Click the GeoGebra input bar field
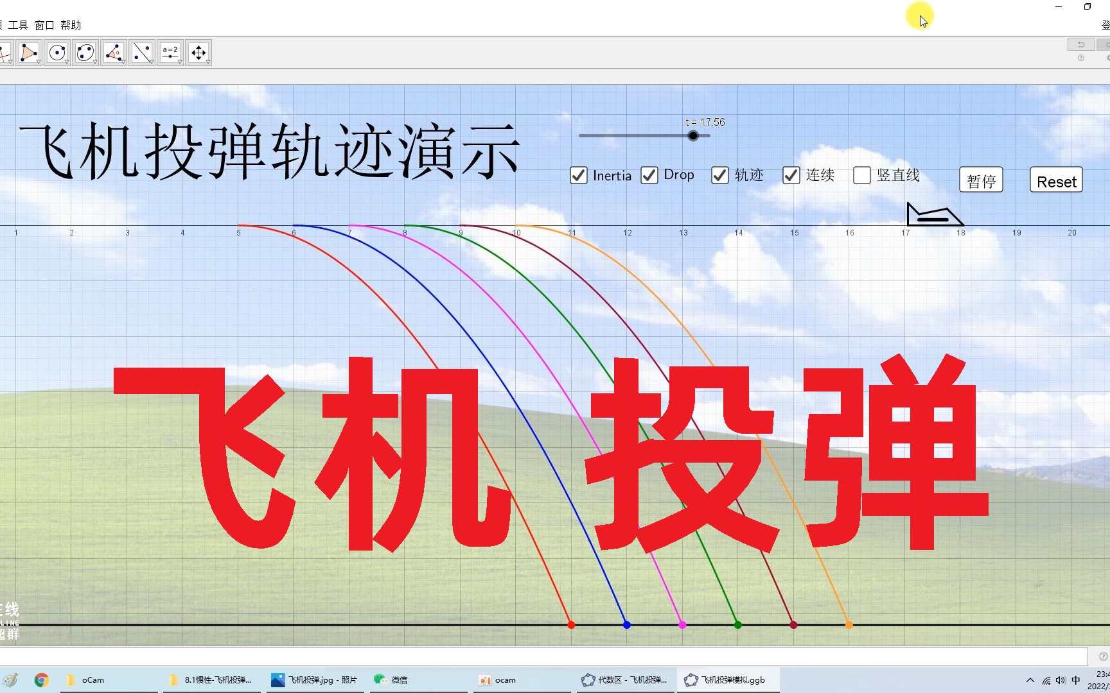The height and width of the screenshot is (693, 1110). coord(543,656)
